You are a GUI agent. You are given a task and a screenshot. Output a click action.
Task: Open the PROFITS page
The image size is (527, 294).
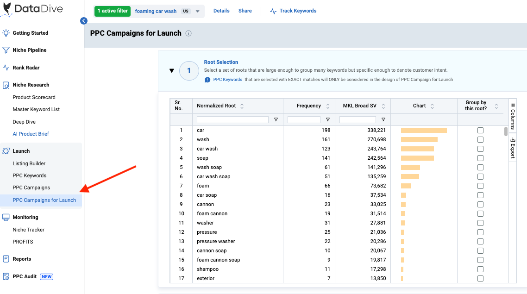[x=23, y=242]
